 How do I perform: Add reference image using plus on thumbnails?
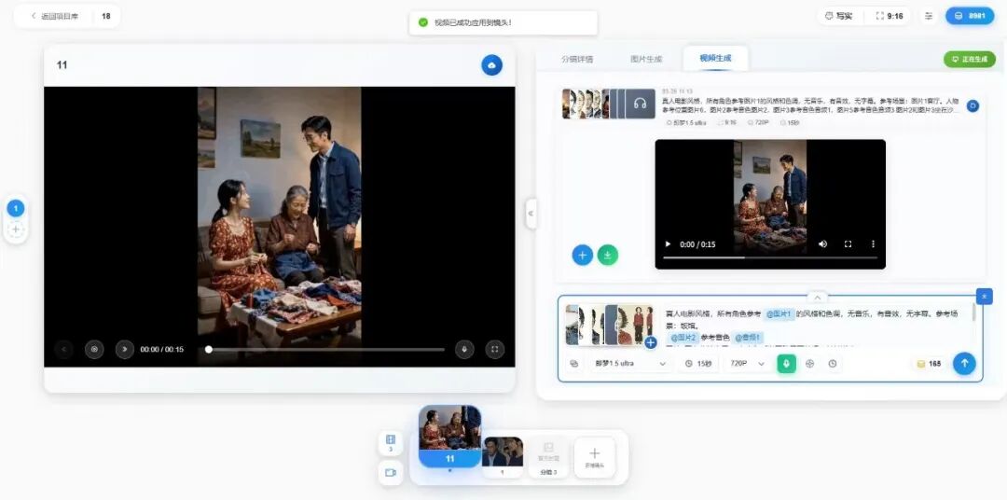pos(650,342)
